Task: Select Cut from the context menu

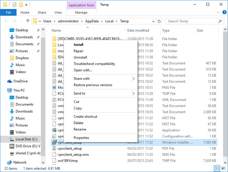Action: (76, 102)
